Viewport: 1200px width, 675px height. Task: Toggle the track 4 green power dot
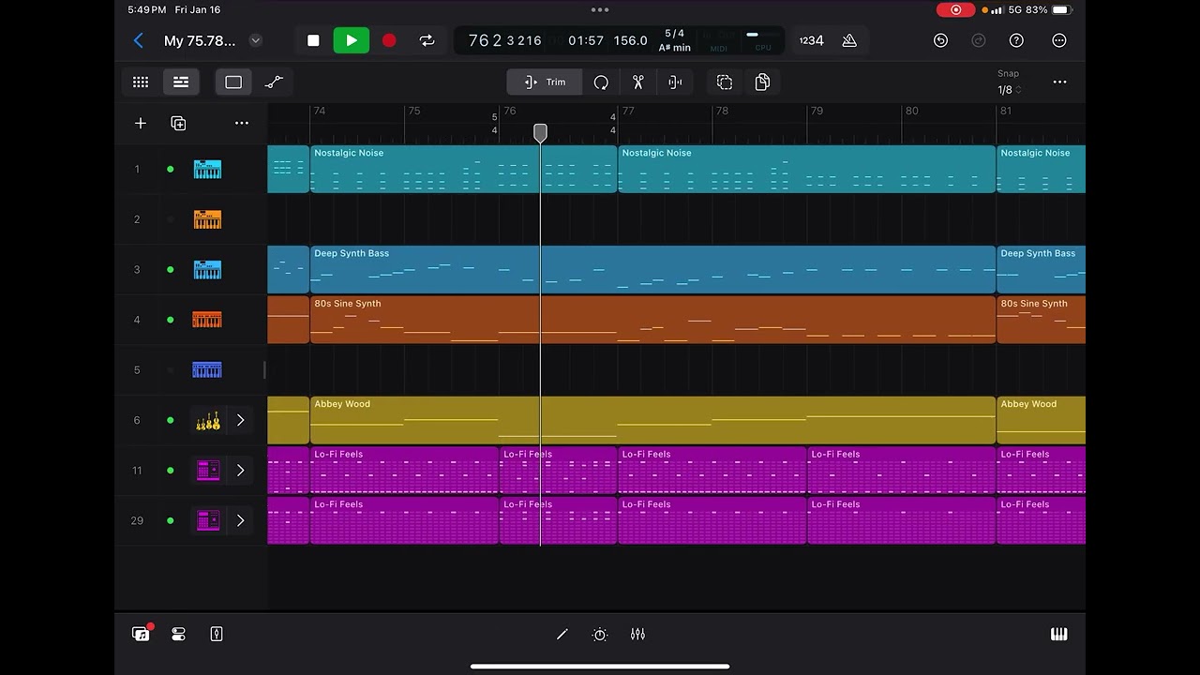click(x=171, y=320)
